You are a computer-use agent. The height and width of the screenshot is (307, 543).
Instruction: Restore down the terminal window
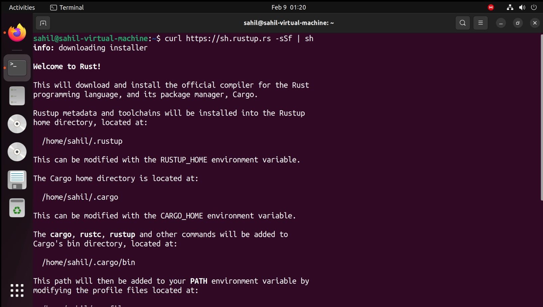pyautogui.click(x=518, y=23)
